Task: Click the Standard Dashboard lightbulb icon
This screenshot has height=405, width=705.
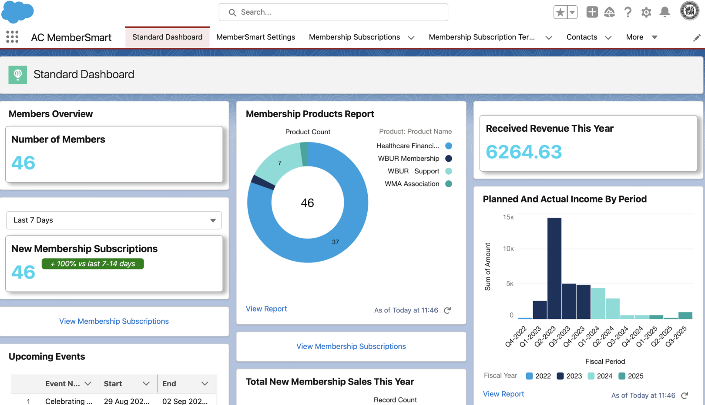Action: coord(18,75)
